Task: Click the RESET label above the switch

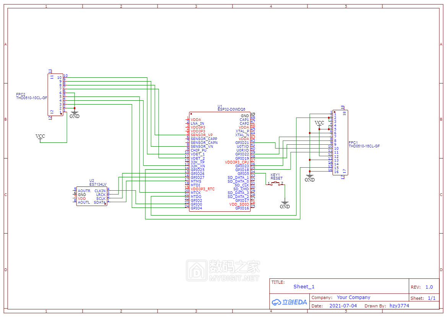Action: click(x=276, y=178)
